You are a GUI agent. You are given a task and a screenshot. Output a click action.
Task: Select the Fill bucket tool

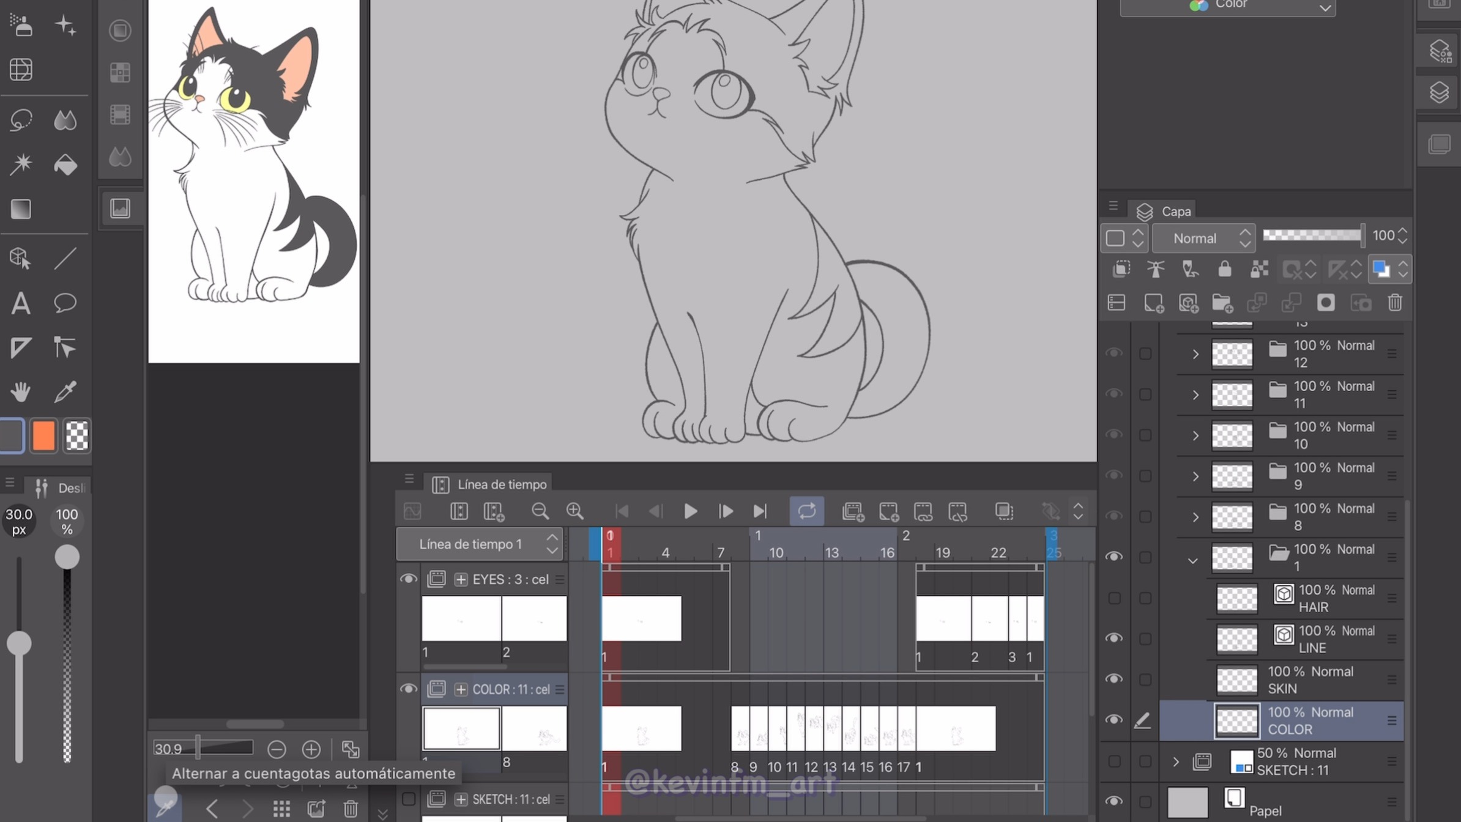pyautogui.click(x=65, y=165)
